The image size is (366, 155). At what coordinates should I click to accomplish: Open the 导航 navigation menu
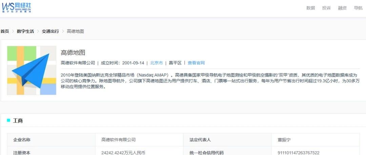coord(358,8)
